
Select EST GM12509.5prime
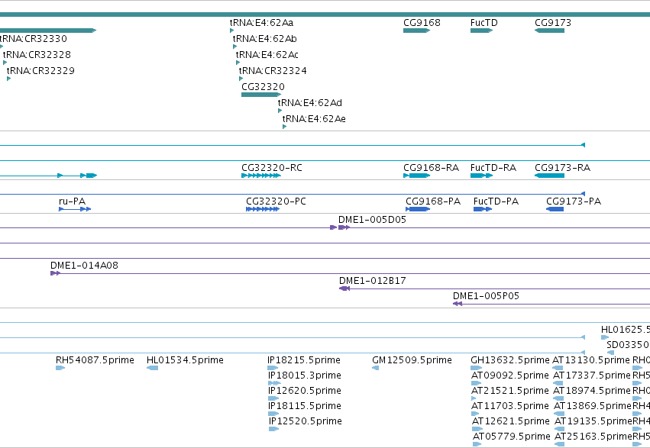point(376,368)
